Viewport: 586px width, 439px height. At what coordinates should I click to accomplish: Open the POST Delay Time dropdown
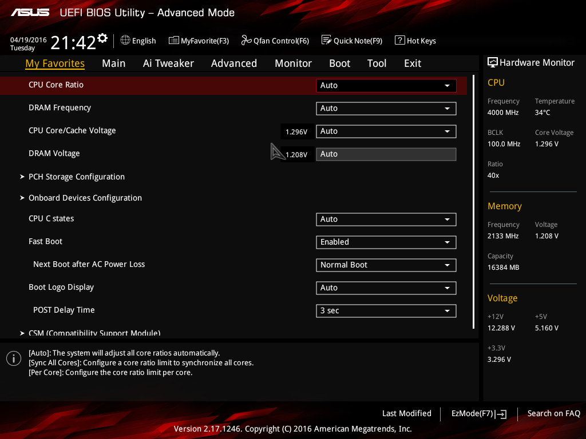click(x=386, y=310)
